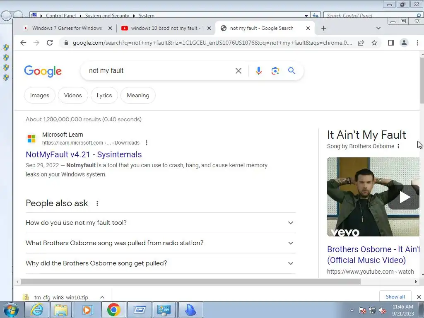Open Windows Explorer folder on taskbar
This screenshot has height=318, width=424.
pyautogui.click(x=61, y=310)
